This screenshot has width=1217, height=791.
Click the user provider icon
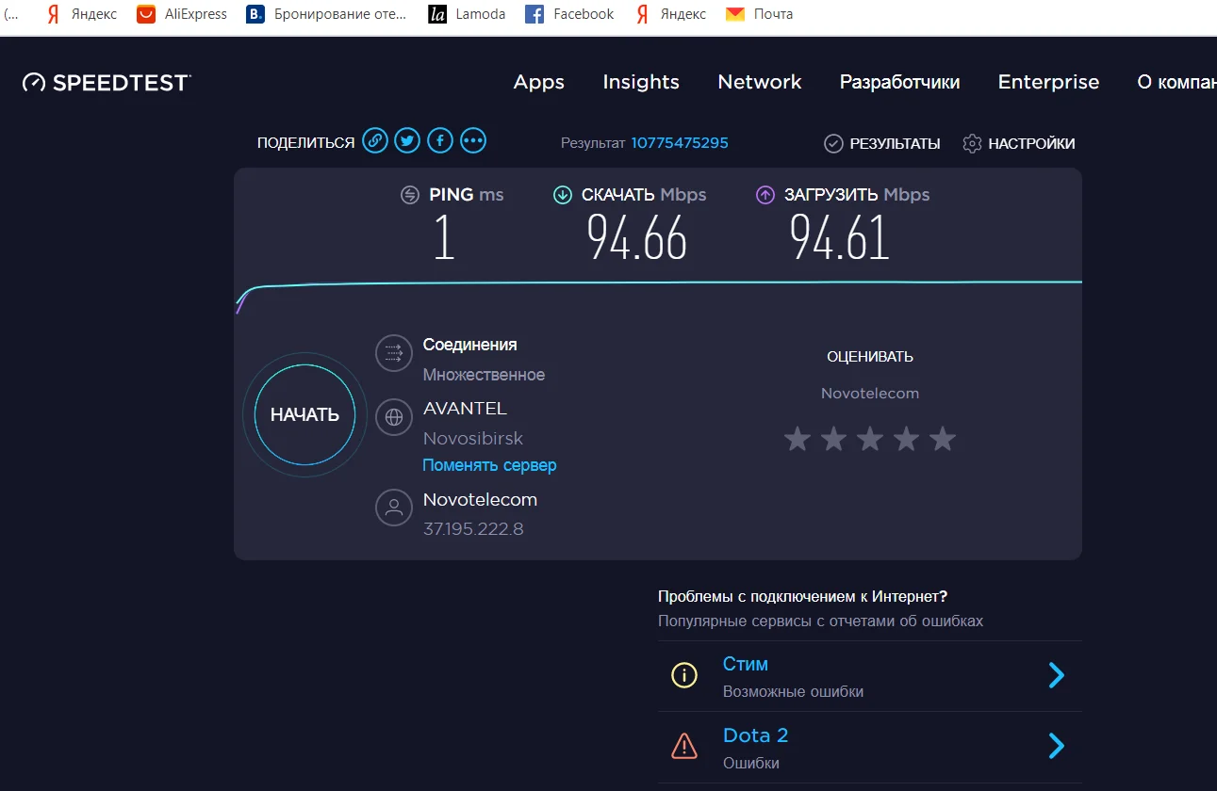(x=394, y=508)
